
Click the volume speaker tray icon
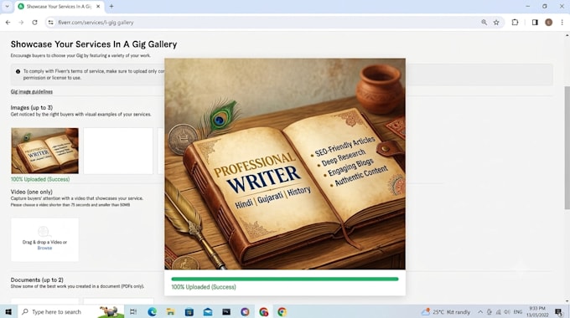pos(507,312)
